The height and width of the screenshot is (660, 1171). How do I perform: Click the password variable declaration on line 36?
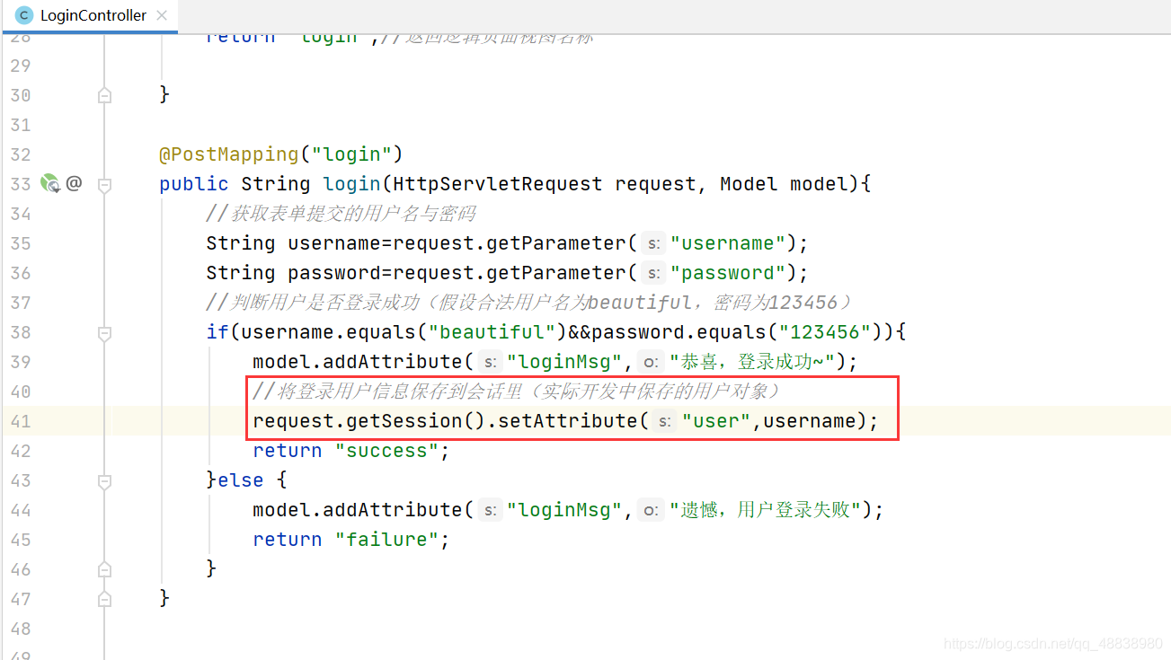(334, 273)
